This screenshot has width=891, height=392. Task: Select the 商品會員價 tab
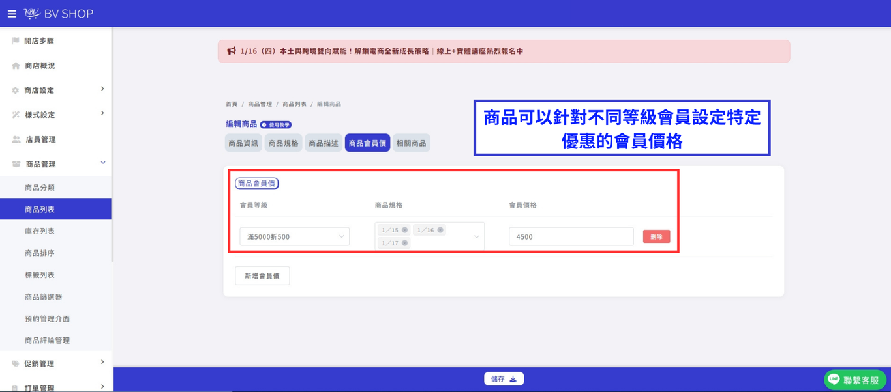coord(367,143)
